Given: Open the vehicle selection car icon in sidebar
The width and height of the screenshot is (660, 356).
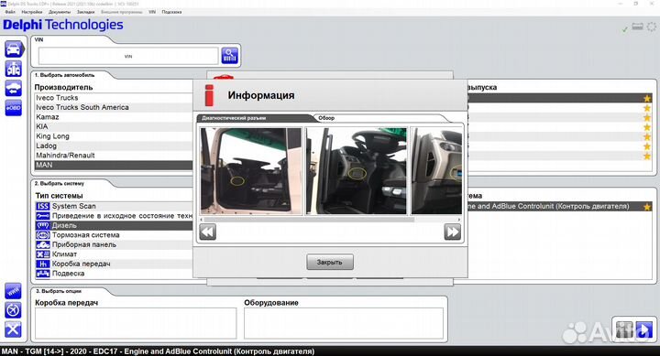Looking at the screenshot, I should (14, 49).
